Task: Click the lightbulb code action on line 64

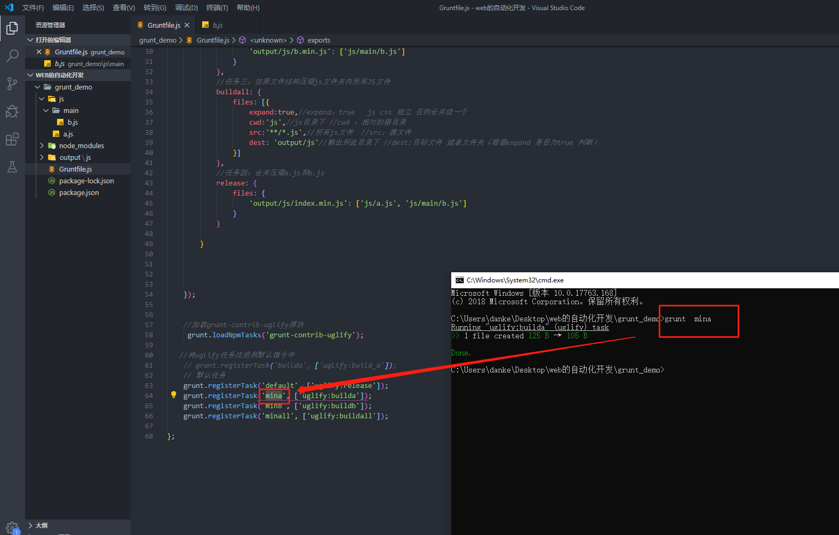Action: coord(173,395)
